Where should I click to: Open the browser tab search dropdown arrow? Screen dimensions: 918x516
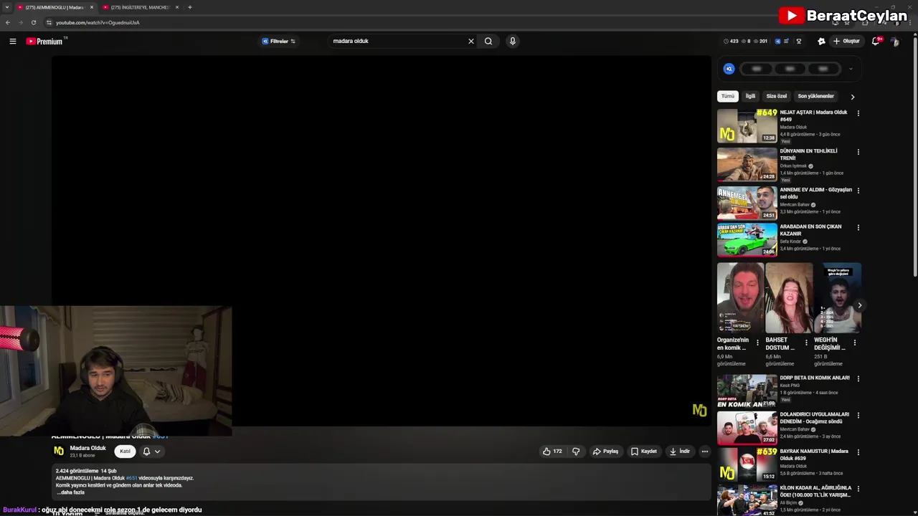pyautogui.click(x=6, y=7)
